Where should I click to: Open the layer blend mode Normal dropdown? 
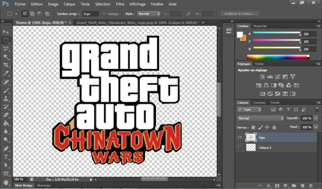click(261, 118)
